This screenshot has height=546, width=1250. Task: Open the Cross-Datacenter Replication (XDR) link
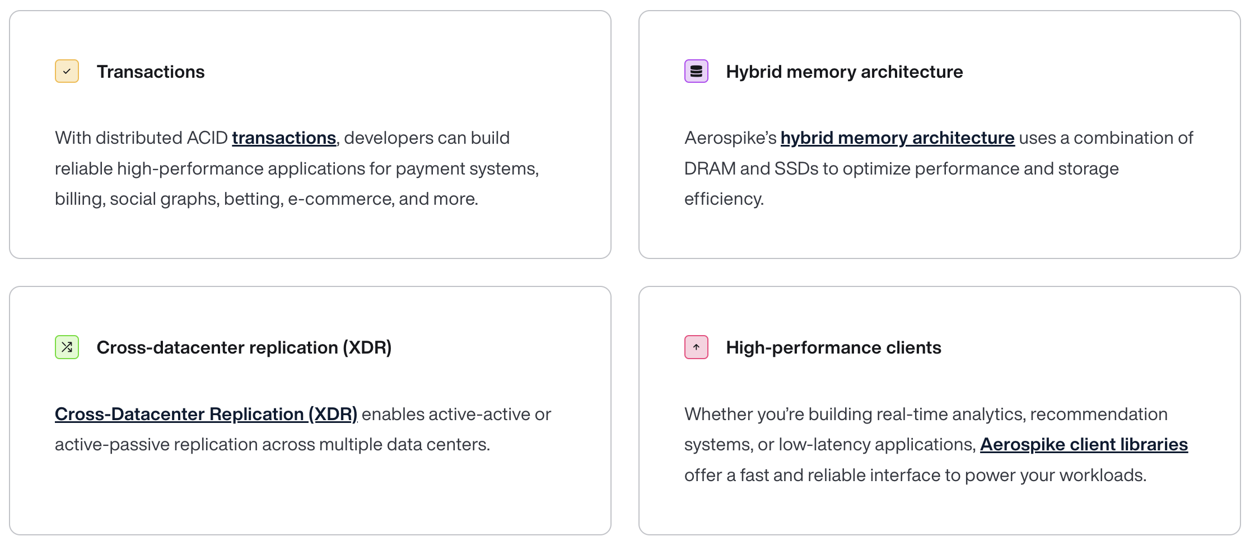pyautogui.click(x=206, y=415)
